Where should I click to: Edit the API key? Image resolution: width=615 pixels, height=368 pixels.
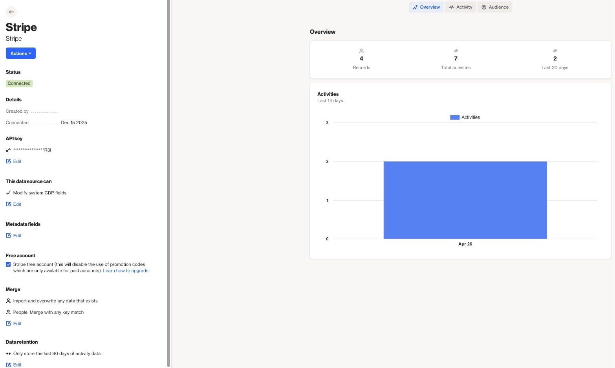coord(14,161)
